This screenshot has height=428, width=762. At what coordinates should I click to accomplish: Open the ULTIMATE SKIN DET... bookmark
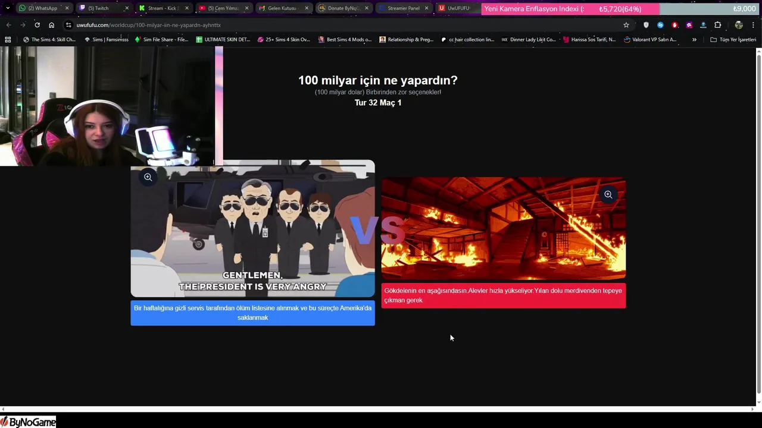(223, 40)
